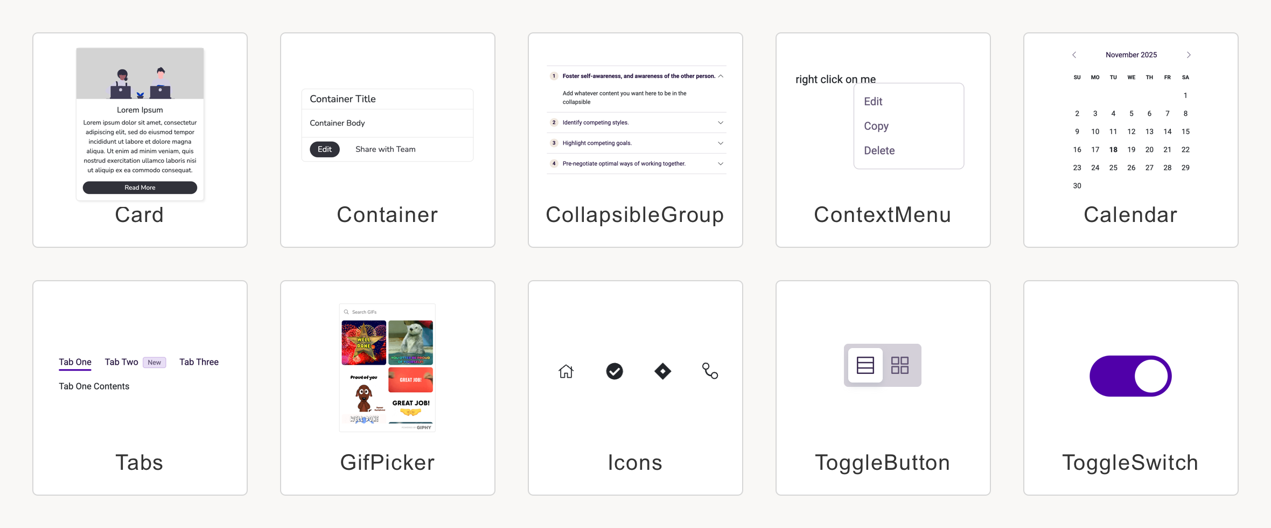Select the grid view toggle button
The height and width of the screenshot is (528, 1271).
pos(899,365)
